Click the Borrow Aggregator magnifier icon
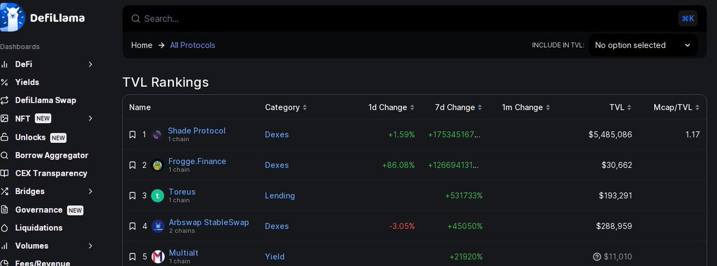 (4, 155)
